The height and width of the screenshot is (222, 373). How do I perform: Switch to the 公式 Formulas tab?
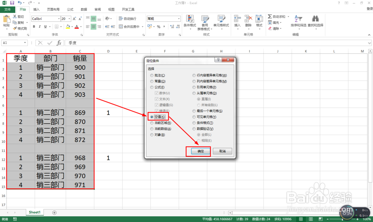pos(70,10)
